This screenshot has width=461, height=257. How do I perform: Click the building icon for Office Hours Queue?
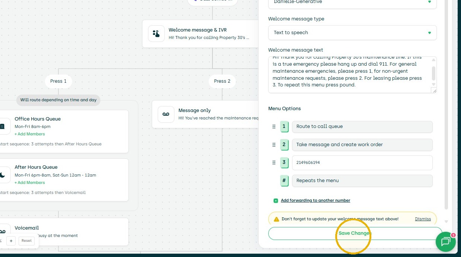pos(2,126)
